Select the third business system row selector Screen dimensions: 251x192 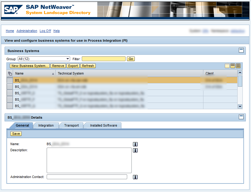10,93
